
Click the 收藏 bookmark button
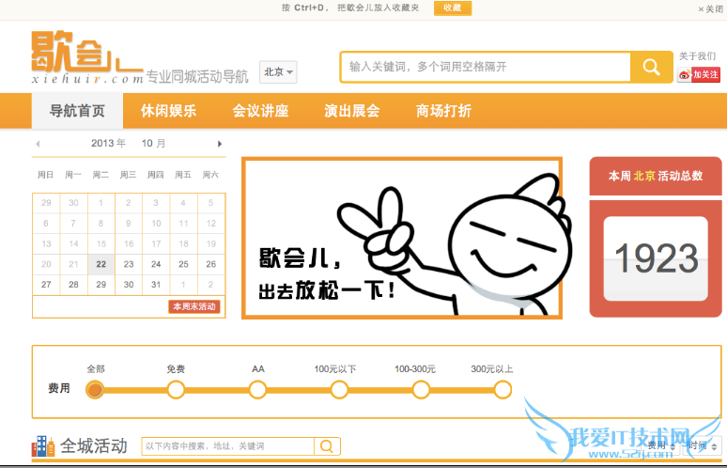(x=453, y=8)
